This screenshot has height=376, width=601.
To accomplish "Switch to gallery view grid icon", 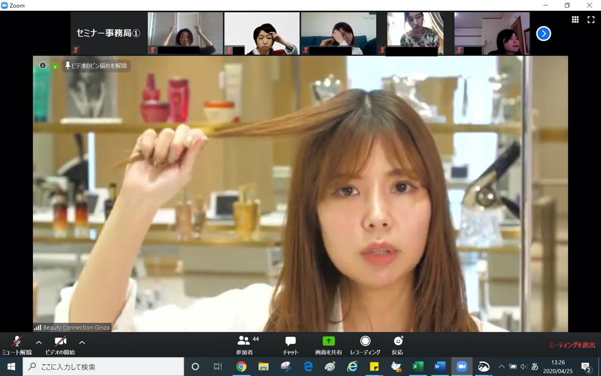I will coord(575,19).
